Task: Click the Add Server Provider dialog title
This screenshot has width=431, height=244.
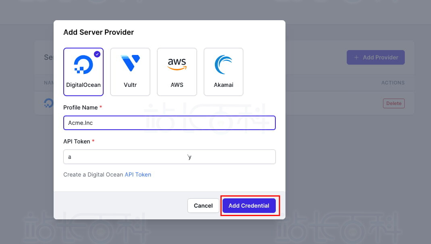Action: coord(99,32)
